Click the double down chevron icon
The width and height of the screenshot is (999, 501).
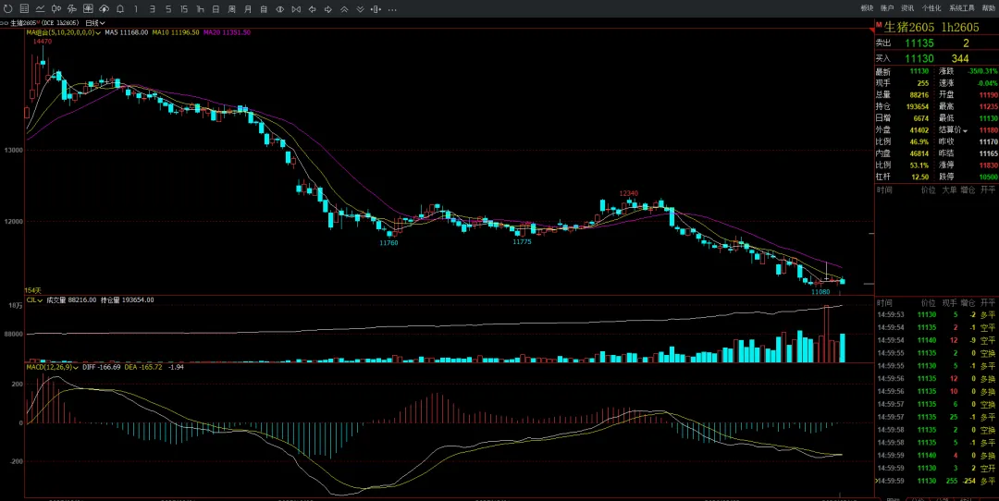click(x=360, y=9)
